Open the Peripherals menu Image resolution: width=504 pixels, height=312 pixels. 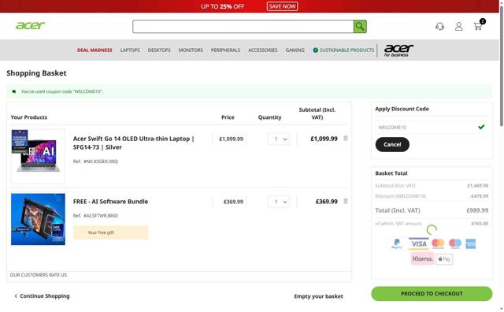click(225, 50)
